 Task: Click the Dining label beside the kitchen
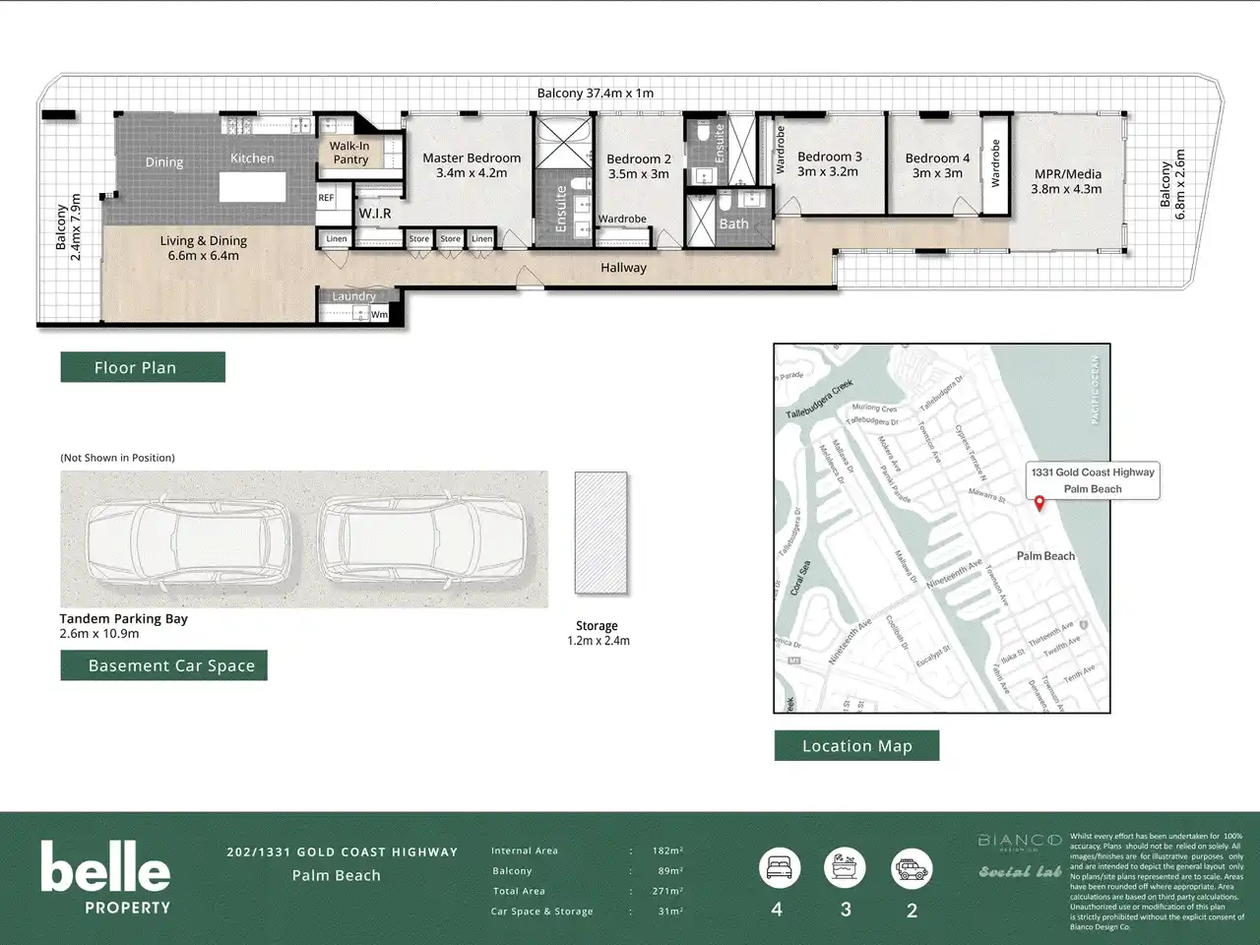[164, 162]
